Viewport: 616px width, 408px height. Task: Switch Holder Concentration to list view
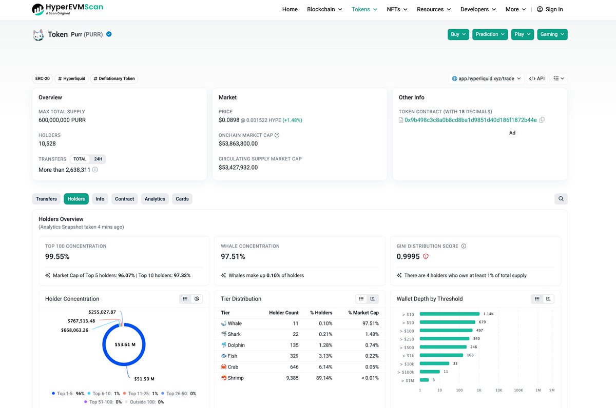tap(185, 299)
